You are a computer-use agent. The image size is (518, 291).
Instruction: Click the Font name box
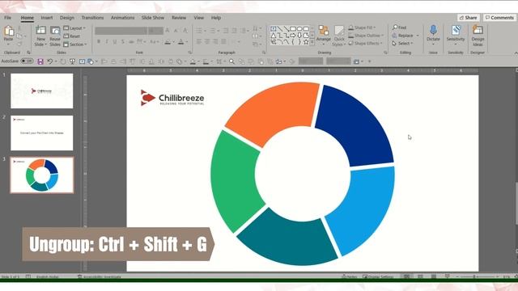121,31
